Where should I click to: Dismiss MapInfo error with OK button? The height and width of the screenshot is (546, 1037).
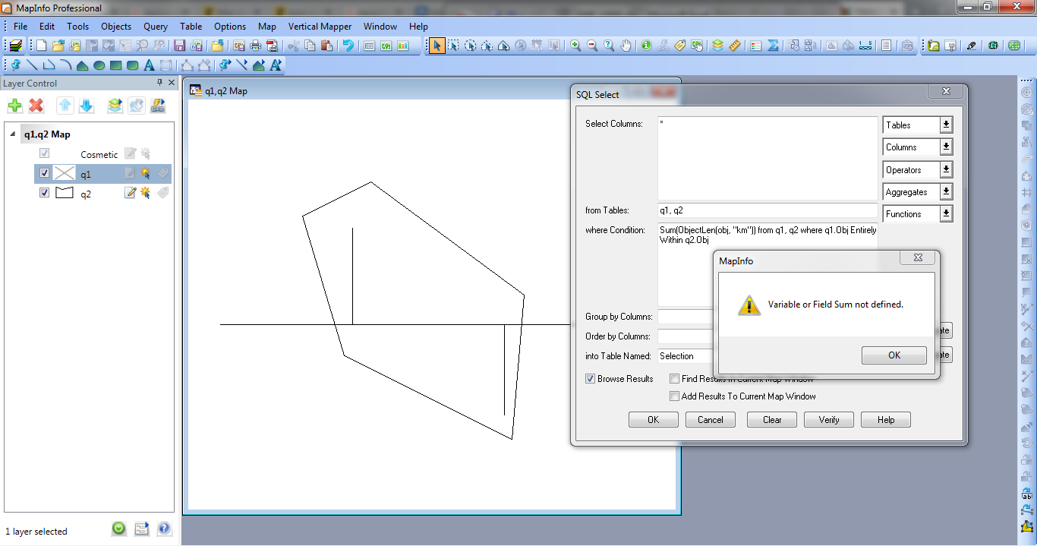coord(894,355)
